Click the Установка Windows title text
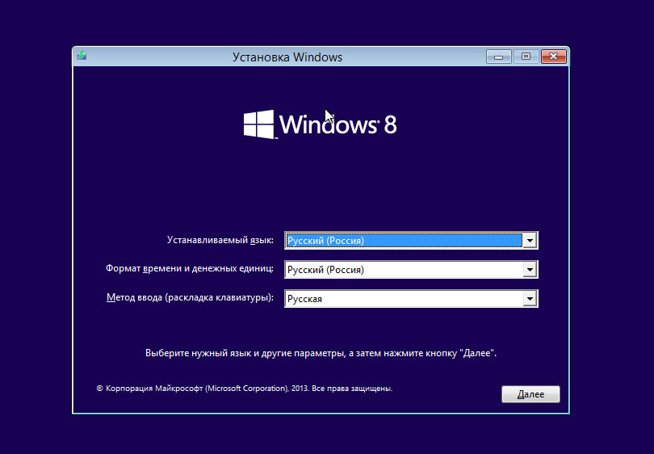The image size is (654, 454). pos(287,57)
